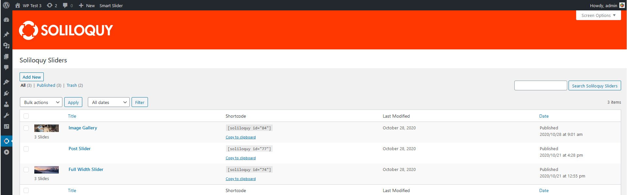The image size is (627, 195).
Task: Click '2020/10/28 at 9:01 am' date text
Action: pos(561,134)
